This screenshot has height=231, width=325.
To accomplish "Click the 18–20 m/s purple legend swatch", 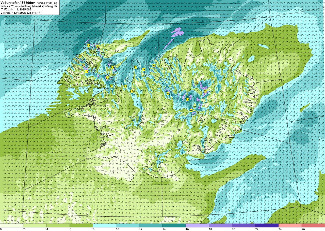I will [x=220, y=225].
